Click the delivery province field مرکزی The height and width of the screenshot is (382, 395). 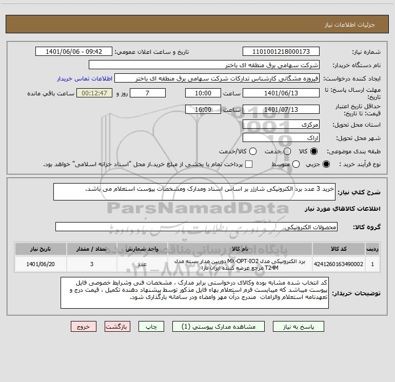coord(281,124)
